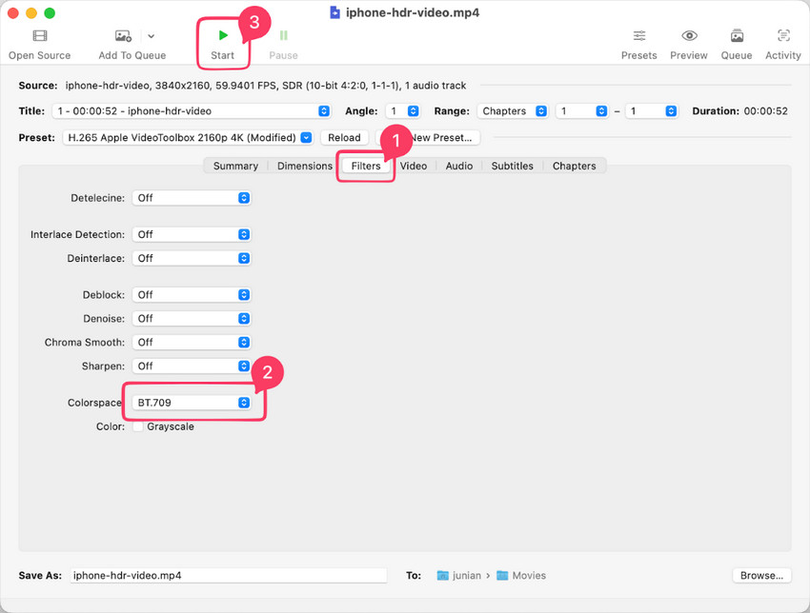The image size is (810, 613).
Task: Click the source info text line
Action: click(266, 86)
